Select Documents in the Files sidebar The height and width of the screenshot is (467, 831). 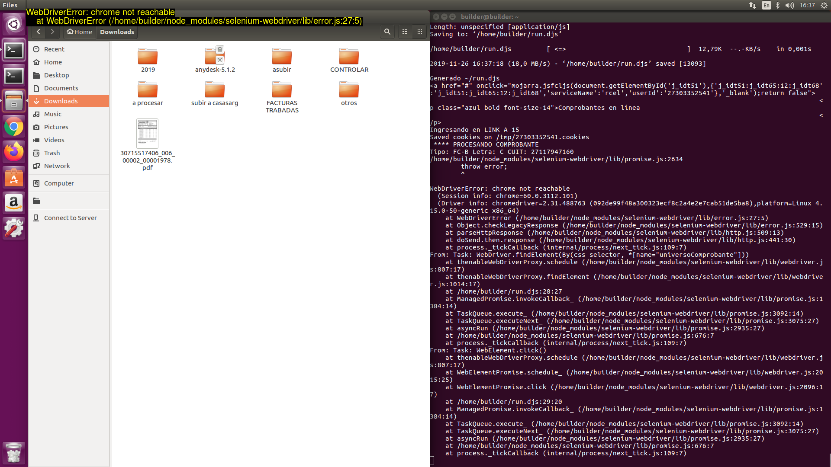(x=69, y=88)
